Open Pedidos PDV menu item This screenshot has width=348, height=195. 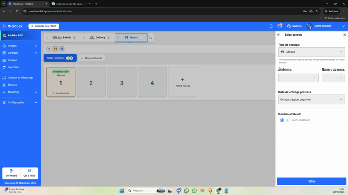tap(20, 35)
